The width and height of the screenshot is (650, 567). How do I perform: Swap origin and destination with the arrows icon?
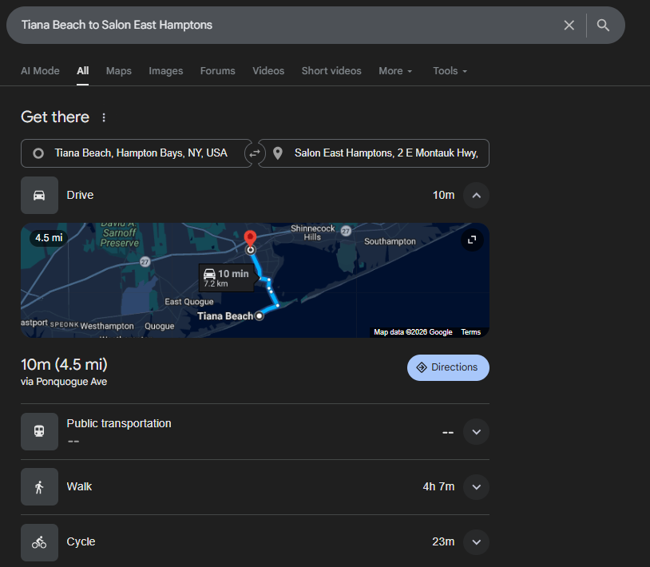(x=255, y=153)
